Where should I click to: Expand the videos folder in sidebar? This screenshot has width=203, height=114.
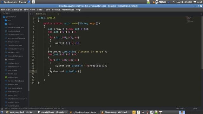pos(9,24)
